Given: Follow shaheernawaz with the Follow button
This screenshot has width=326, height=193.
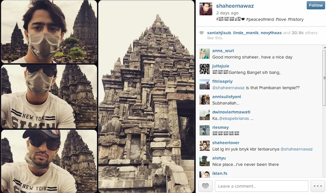Looking at the screenshot, I should (316, 5).
